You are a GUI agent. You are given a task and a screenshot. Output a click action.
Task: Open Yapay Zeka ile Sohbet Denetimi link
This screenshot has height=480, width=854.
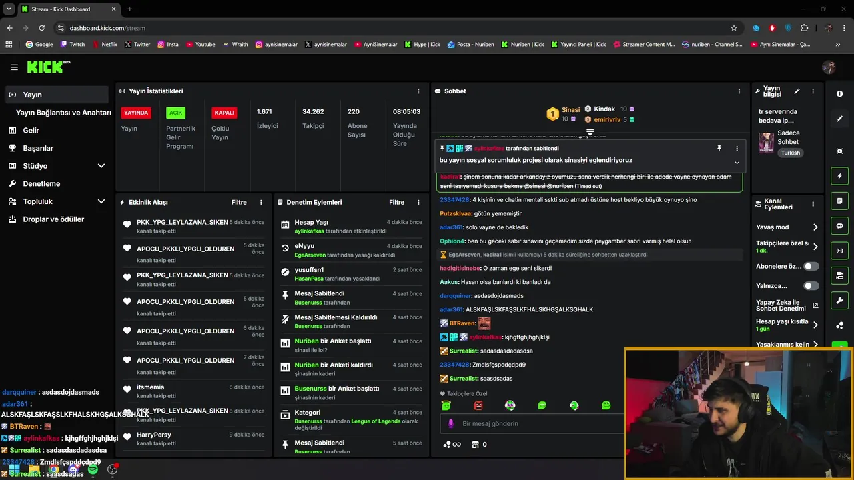click(787, 305)
